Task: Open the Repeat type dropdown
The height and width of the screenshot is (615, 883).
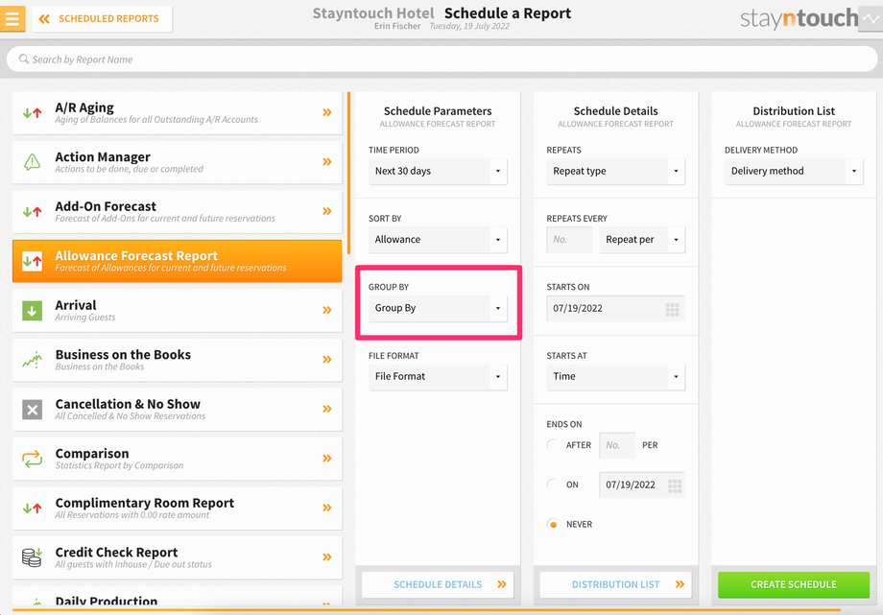Action: (x=615, y=171)
